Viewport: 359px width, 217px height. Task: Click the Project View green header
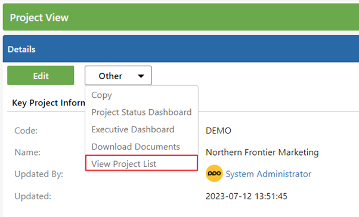pyautogui.click(x=181, y=17)
